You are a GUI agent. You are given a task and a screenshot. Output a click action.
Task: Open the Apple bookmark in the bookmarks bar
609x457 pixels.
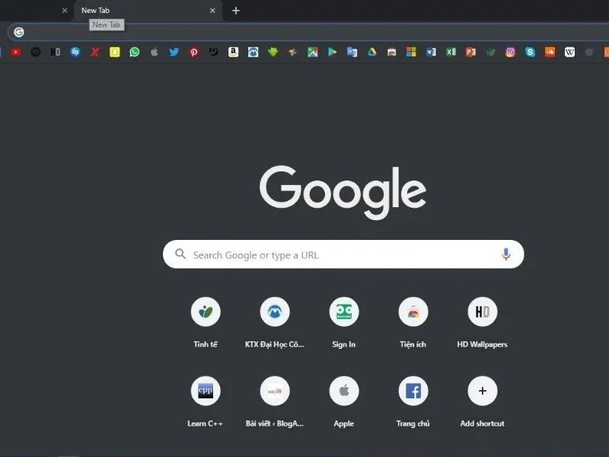click(155, 52)
